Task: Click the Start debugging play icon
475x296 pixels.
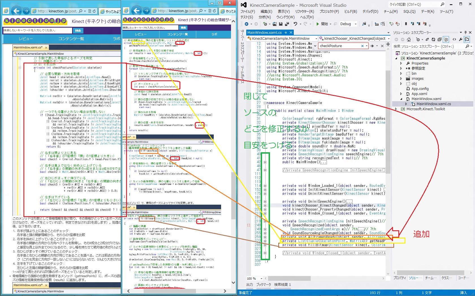Action: (318, 24)
